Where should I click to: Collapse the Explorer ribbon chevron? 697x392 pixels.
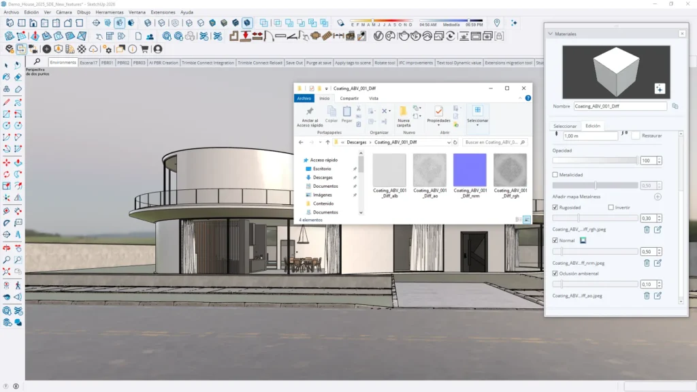pyautogui.click(x=520, y=98)
